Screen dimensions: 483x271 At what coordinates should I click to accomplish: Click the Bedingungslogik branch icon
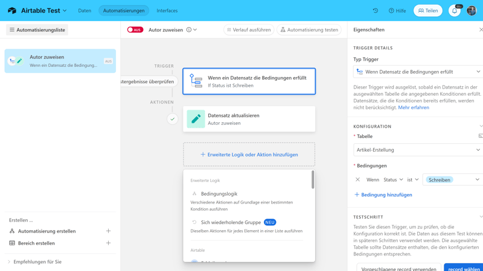point(194,193)
